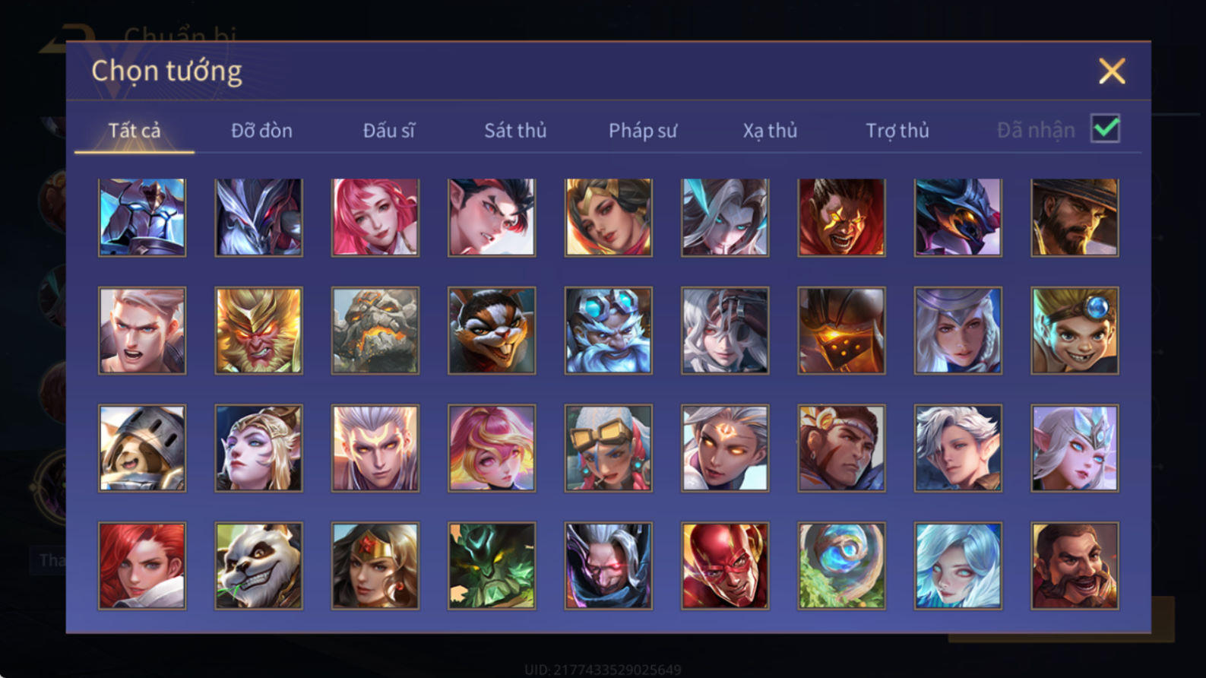This screenshot has width=1206, height=678.
Task: Toggle the Đã nhận checkbox
Action: [1105, 128]
